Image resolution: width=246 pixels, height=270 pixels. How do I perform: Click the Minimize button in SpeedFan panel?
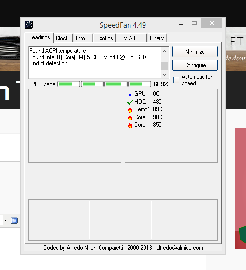(x=195, y=51)
